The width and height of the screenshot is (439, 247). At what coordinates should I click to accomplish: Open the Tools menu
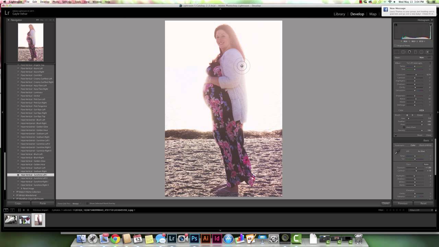[x=78, y=2]
